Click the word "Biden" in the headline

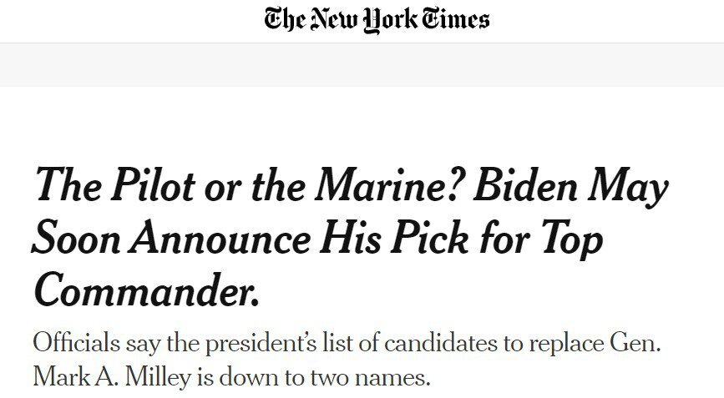tap(525, 184)
